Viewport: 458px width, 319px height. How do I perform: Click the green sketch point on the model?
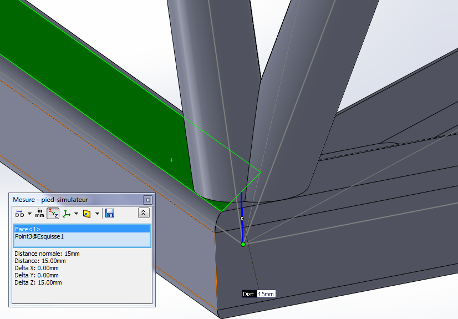(x=243, y=244)
